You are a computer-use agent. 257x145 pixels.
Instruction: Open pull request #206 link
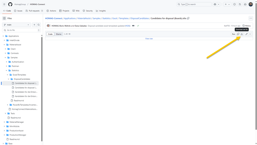[x=128, y=26]
